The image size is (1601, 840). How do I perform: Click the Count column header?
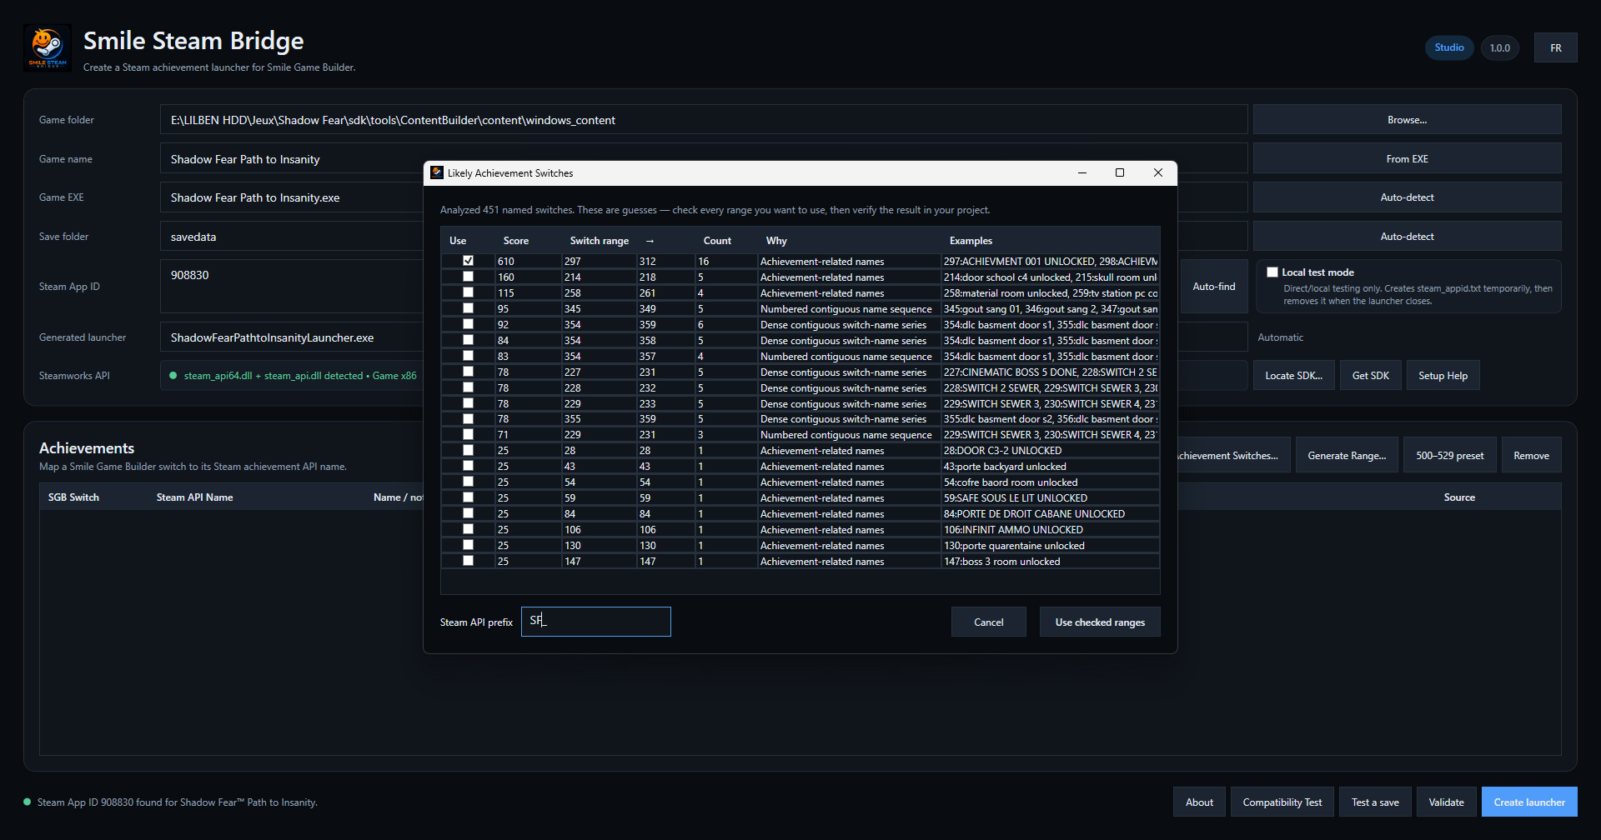click(717, 241)
